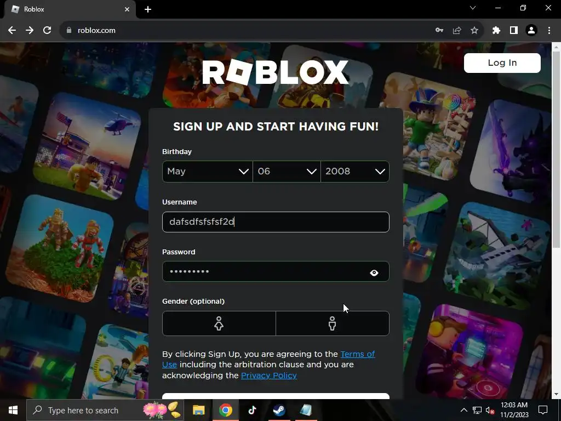The height and width of the screenshot is (421, 561).
Task: Bookmark this page with the star icon
Action: tap(474, 31)
